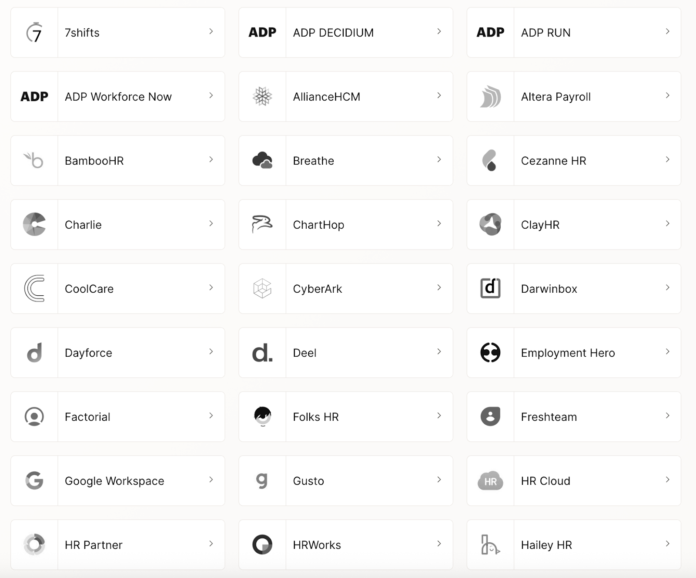Viewport: 696px width, 578px height.
Task: Expand the Cezanne HR chevron arrow
Action: (667, 159)
